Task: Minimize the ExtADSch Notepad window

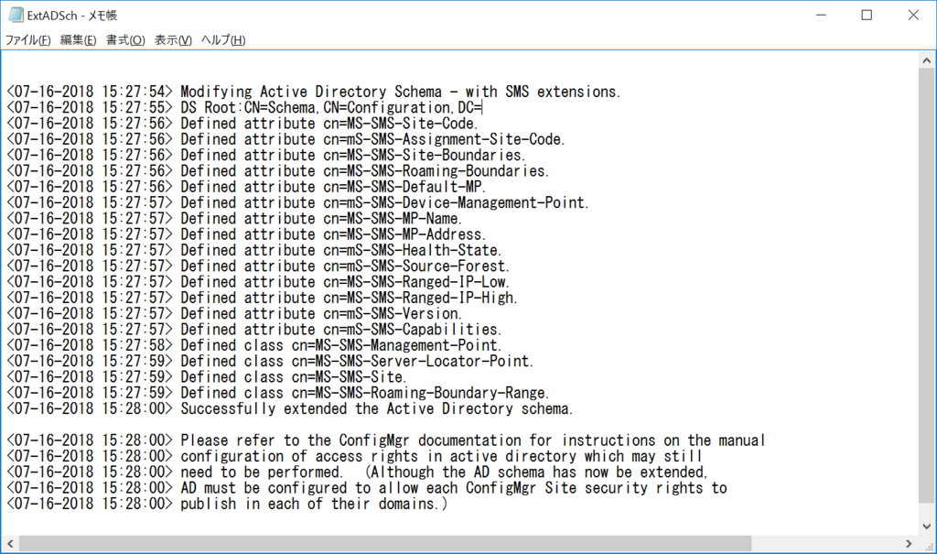Action: (x=822, y=15)
